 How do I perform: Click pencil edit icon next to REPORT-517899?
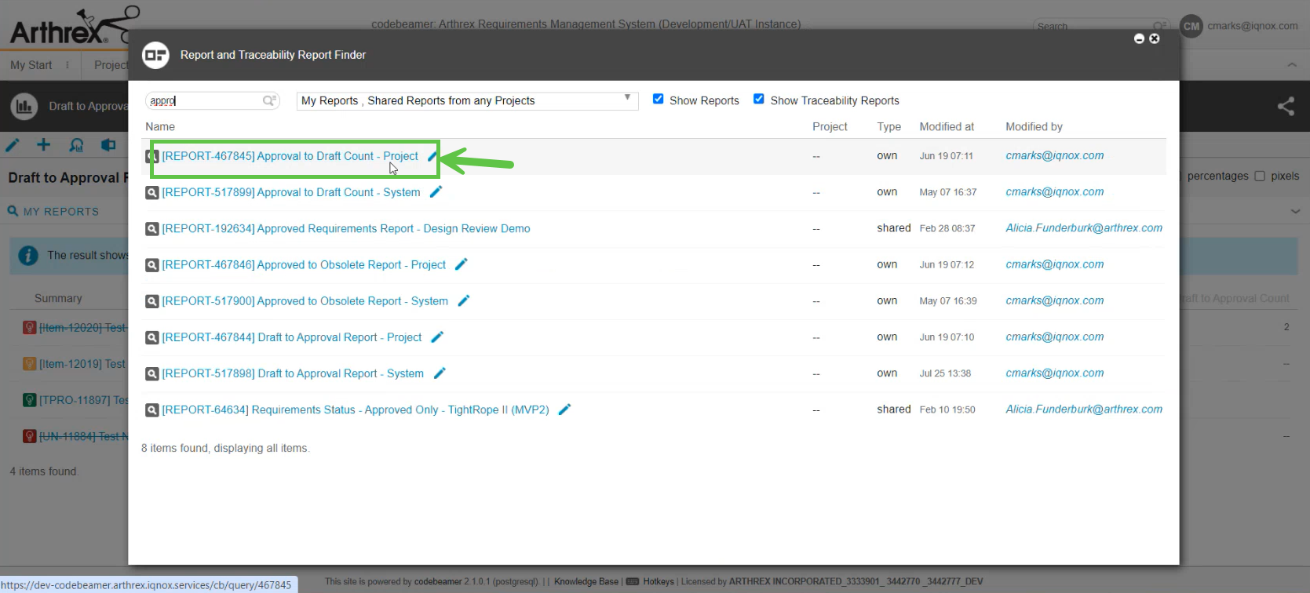[x=436, y=191]
